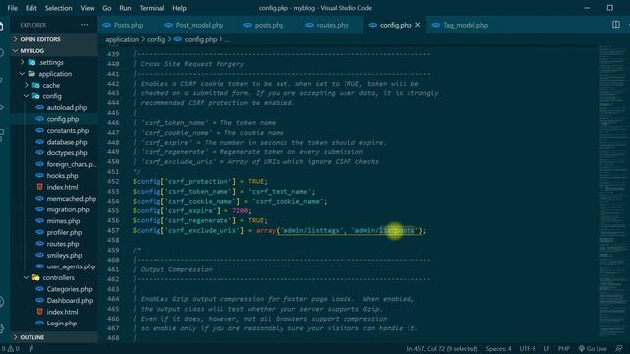Open foreign_chars.php file

click(72, 164)
